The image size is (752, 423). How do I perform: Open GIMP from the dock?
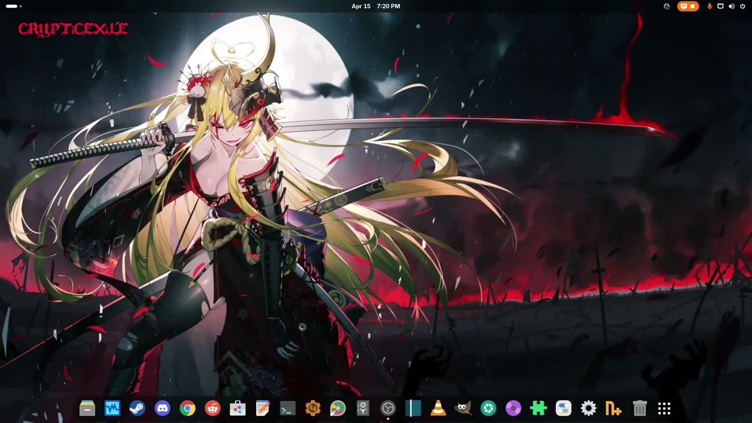pos(463,408)
